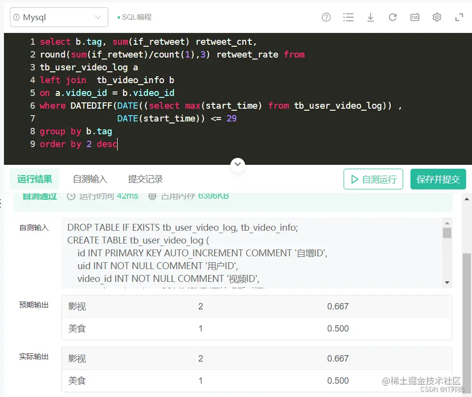This screenshot has width=472, height=397.
Task: Collapse editor with the chevron down button
Action: coord(238,164)
